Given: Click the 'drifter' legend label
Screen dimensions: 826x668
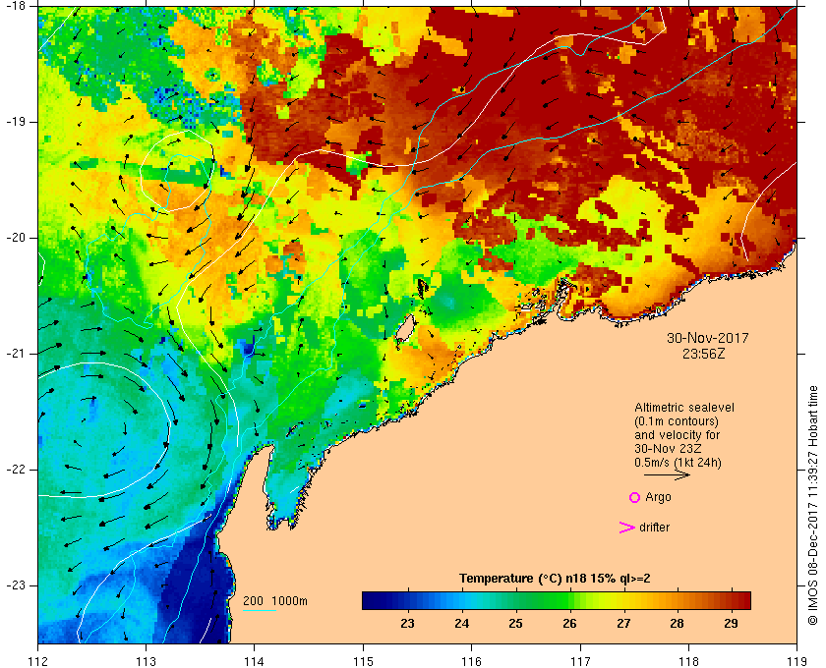Looking at the screenshot, I should point(654,528).
